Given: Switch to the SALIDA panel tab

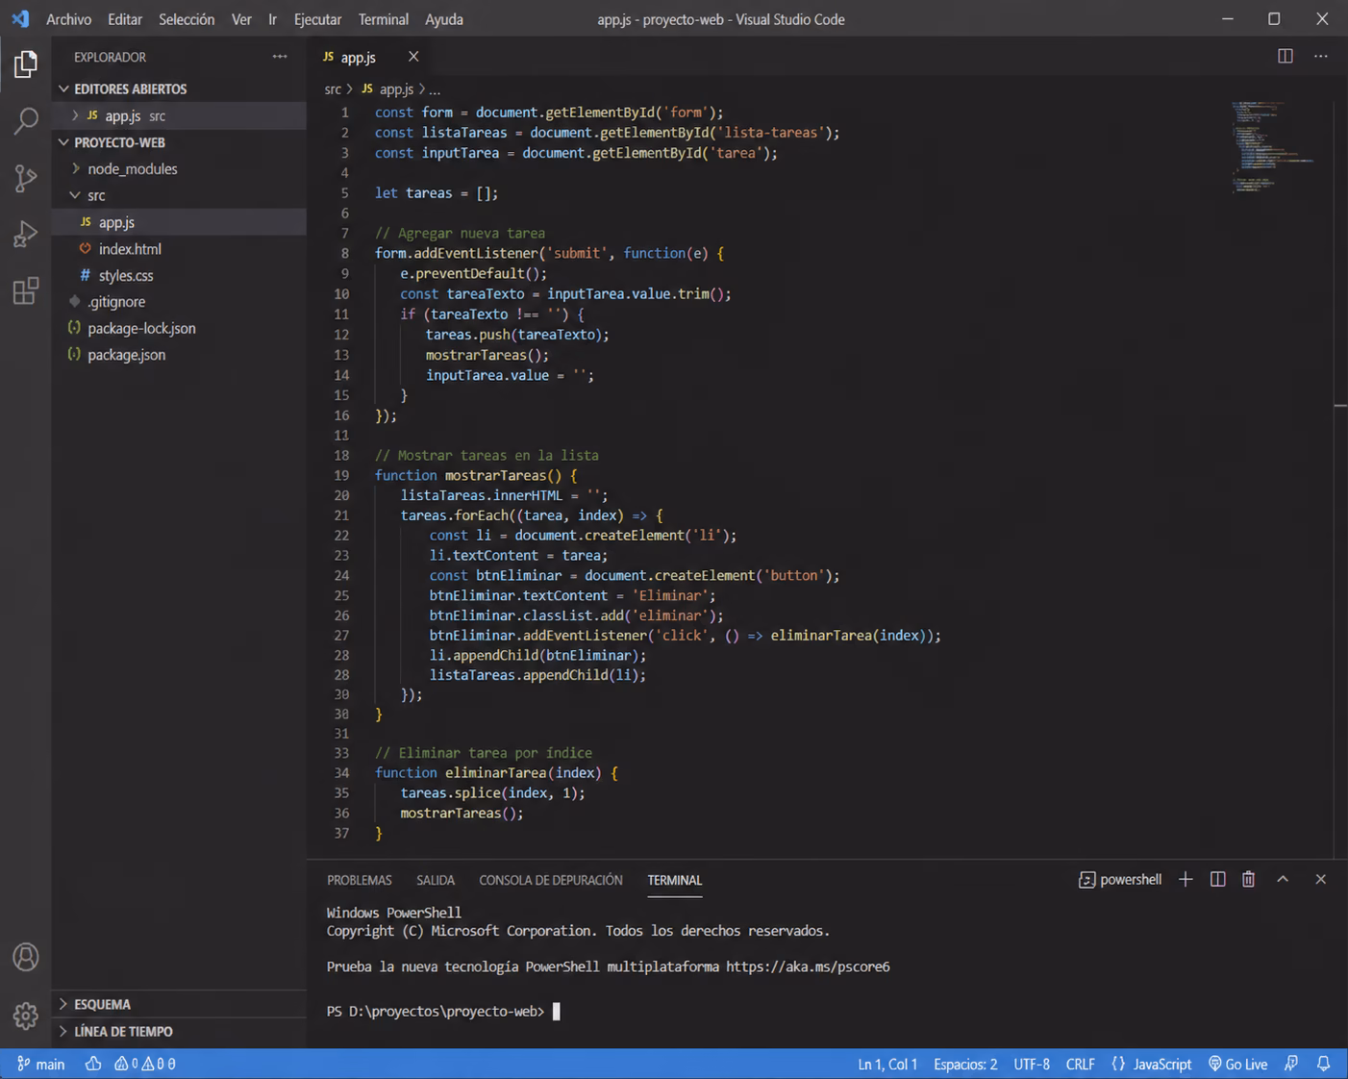Looking at the screenshot, I should (436, 880).
